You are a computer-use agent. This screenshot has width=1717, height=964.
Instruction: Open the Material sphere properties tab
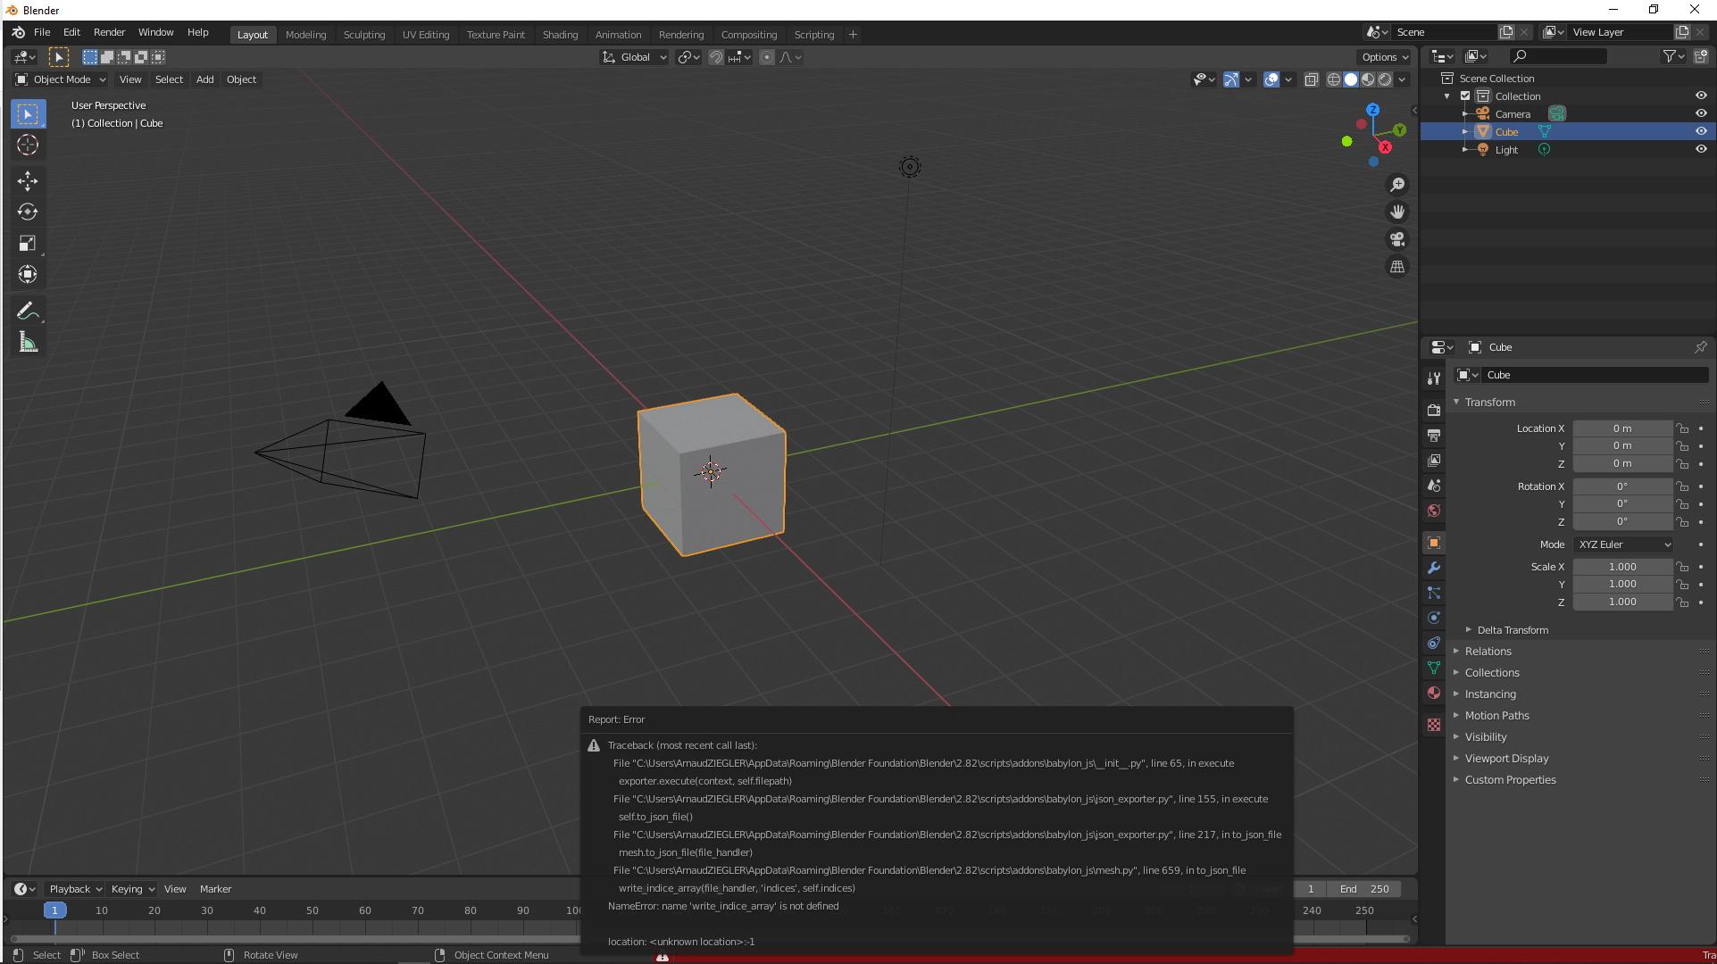click(1434, 693)
